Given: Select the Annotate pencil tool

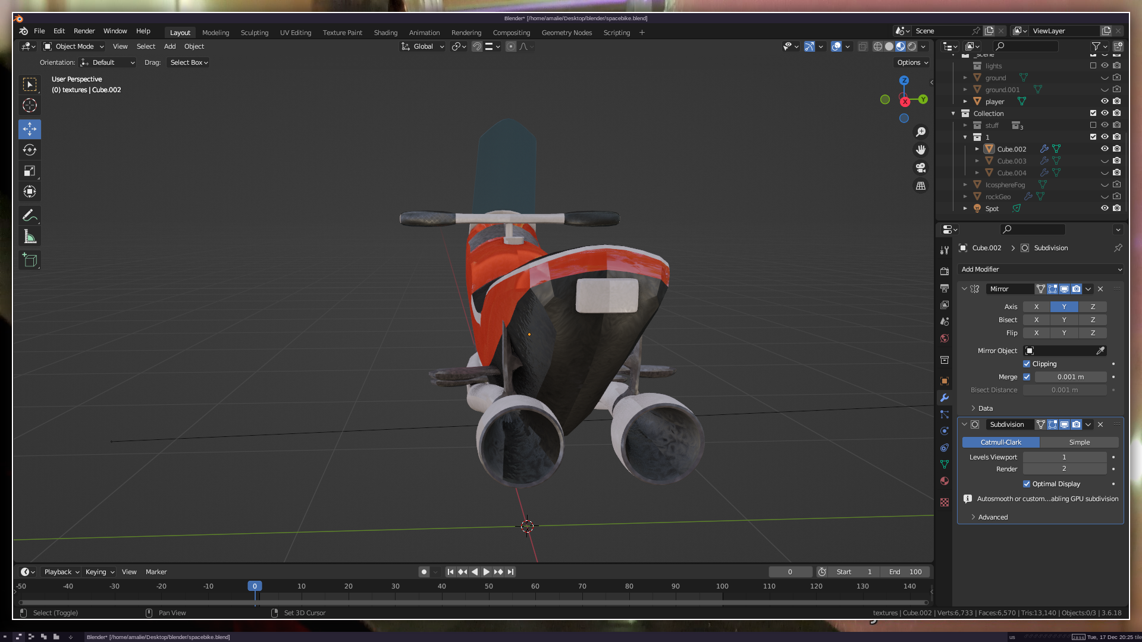Looking at the screenshot, I should [x=30, y=215].
